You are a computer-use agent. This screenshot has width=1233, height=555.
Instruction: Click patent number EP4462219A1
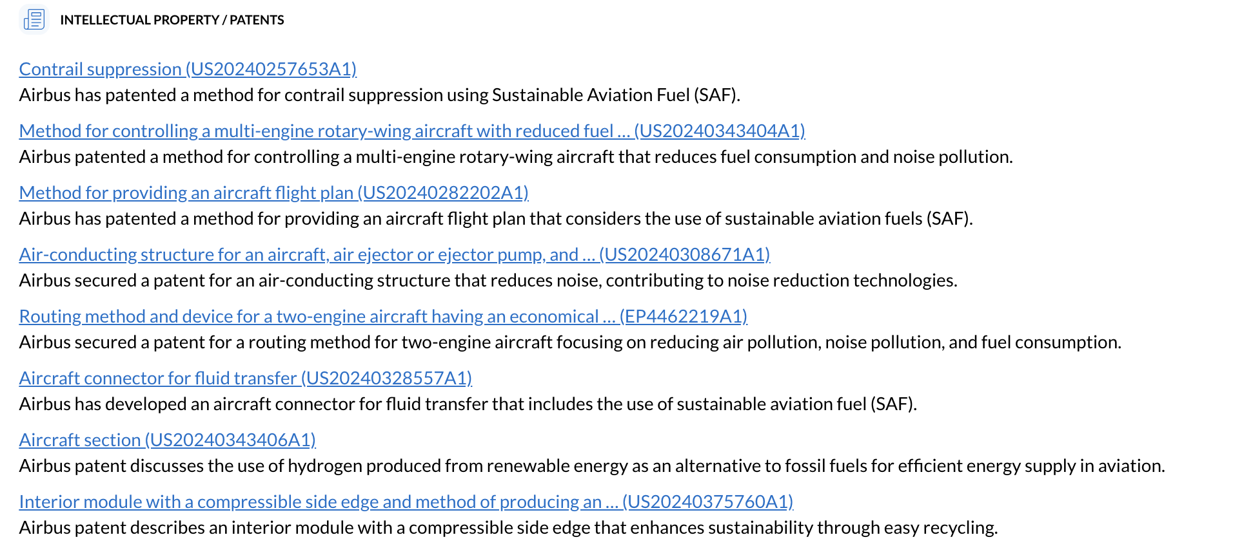coord(684,316)
